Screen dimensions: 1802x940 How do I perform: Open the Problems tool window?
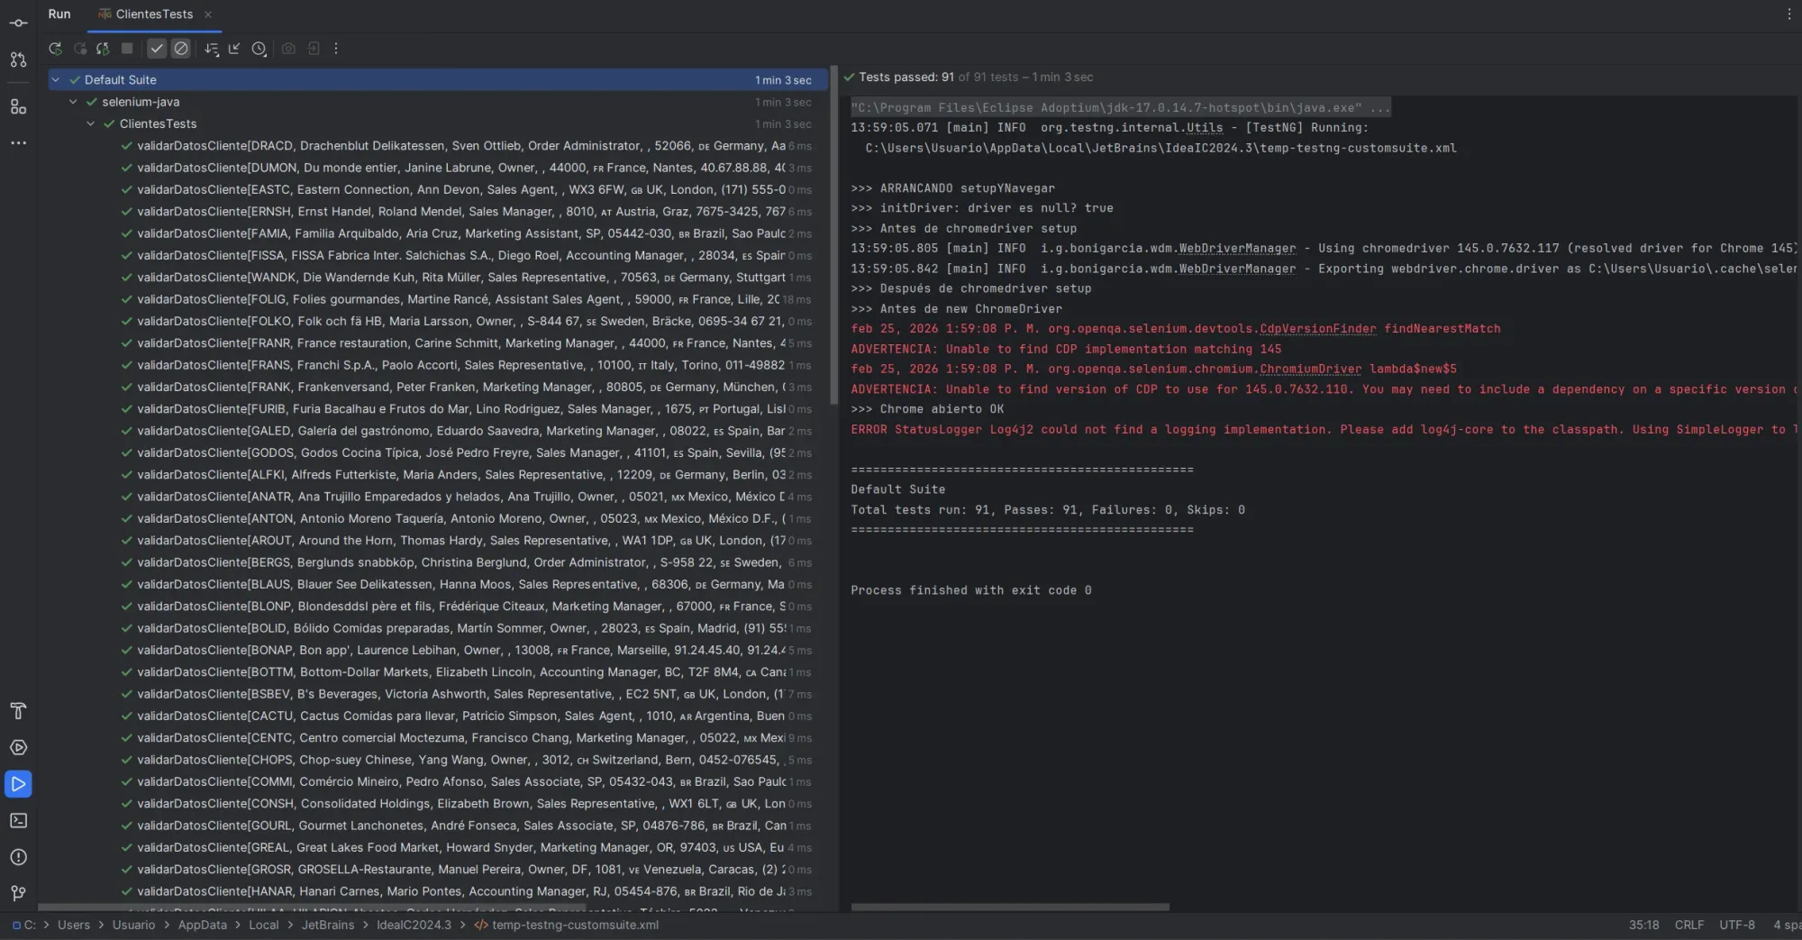coord(18,858)
